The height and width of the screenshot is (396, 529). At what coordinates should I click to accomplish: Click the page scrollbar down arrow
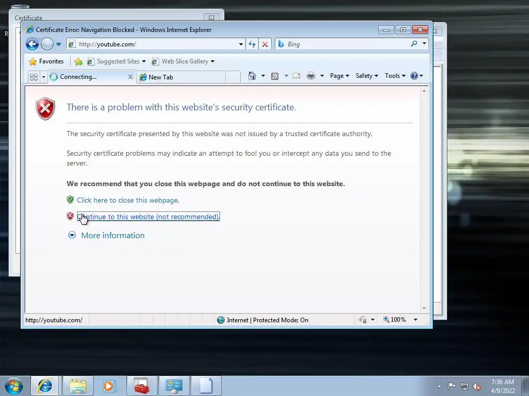(424, 308)
